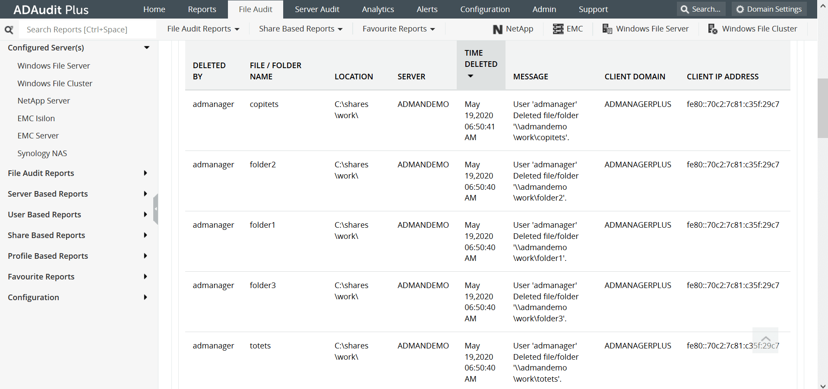The width and height of the screenshot is (828, 389).
Task: Open Favourite Reports dropdown in toolbar
Action: [x=399, y=29]
